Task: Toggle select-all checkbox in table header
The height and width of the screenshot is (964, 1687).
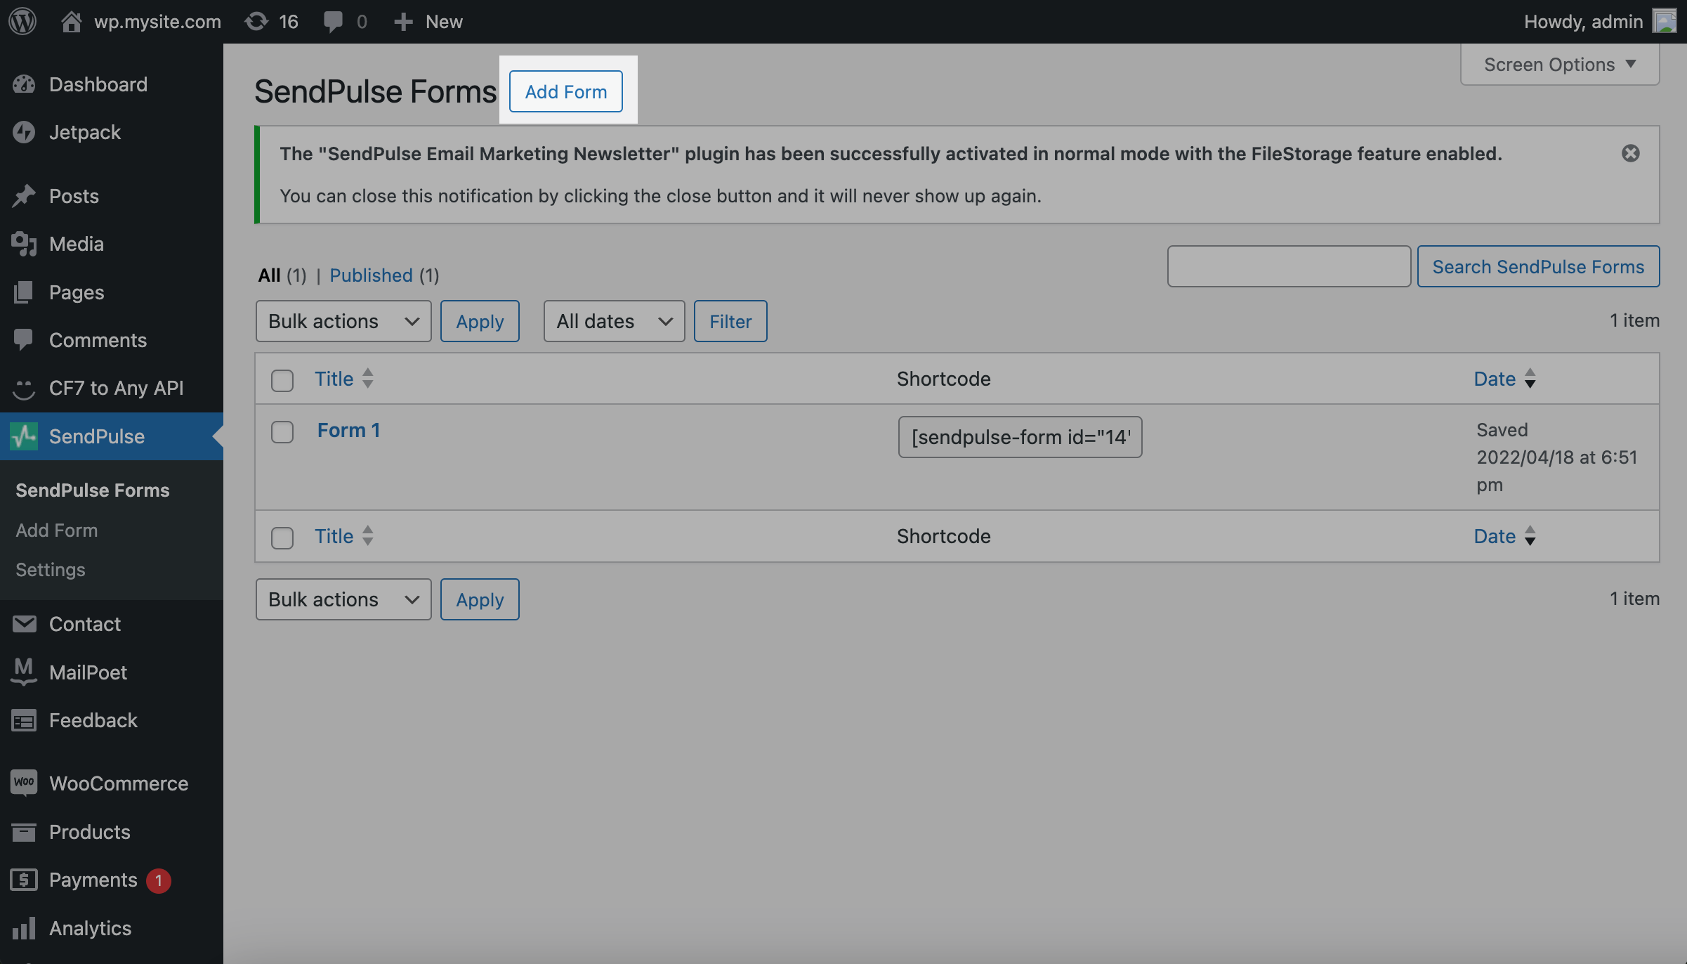Action: (282, 380)
